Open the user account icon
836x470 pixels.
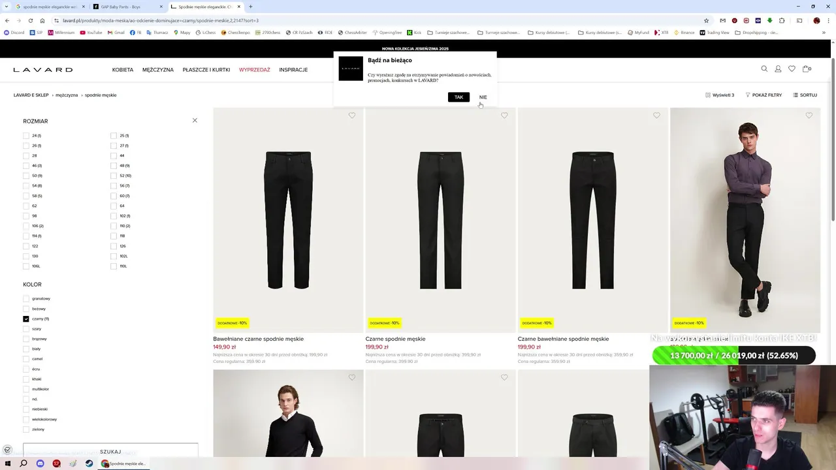click(778, 69)
